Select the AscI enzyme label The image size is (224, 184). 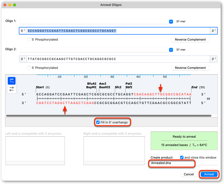103,84
